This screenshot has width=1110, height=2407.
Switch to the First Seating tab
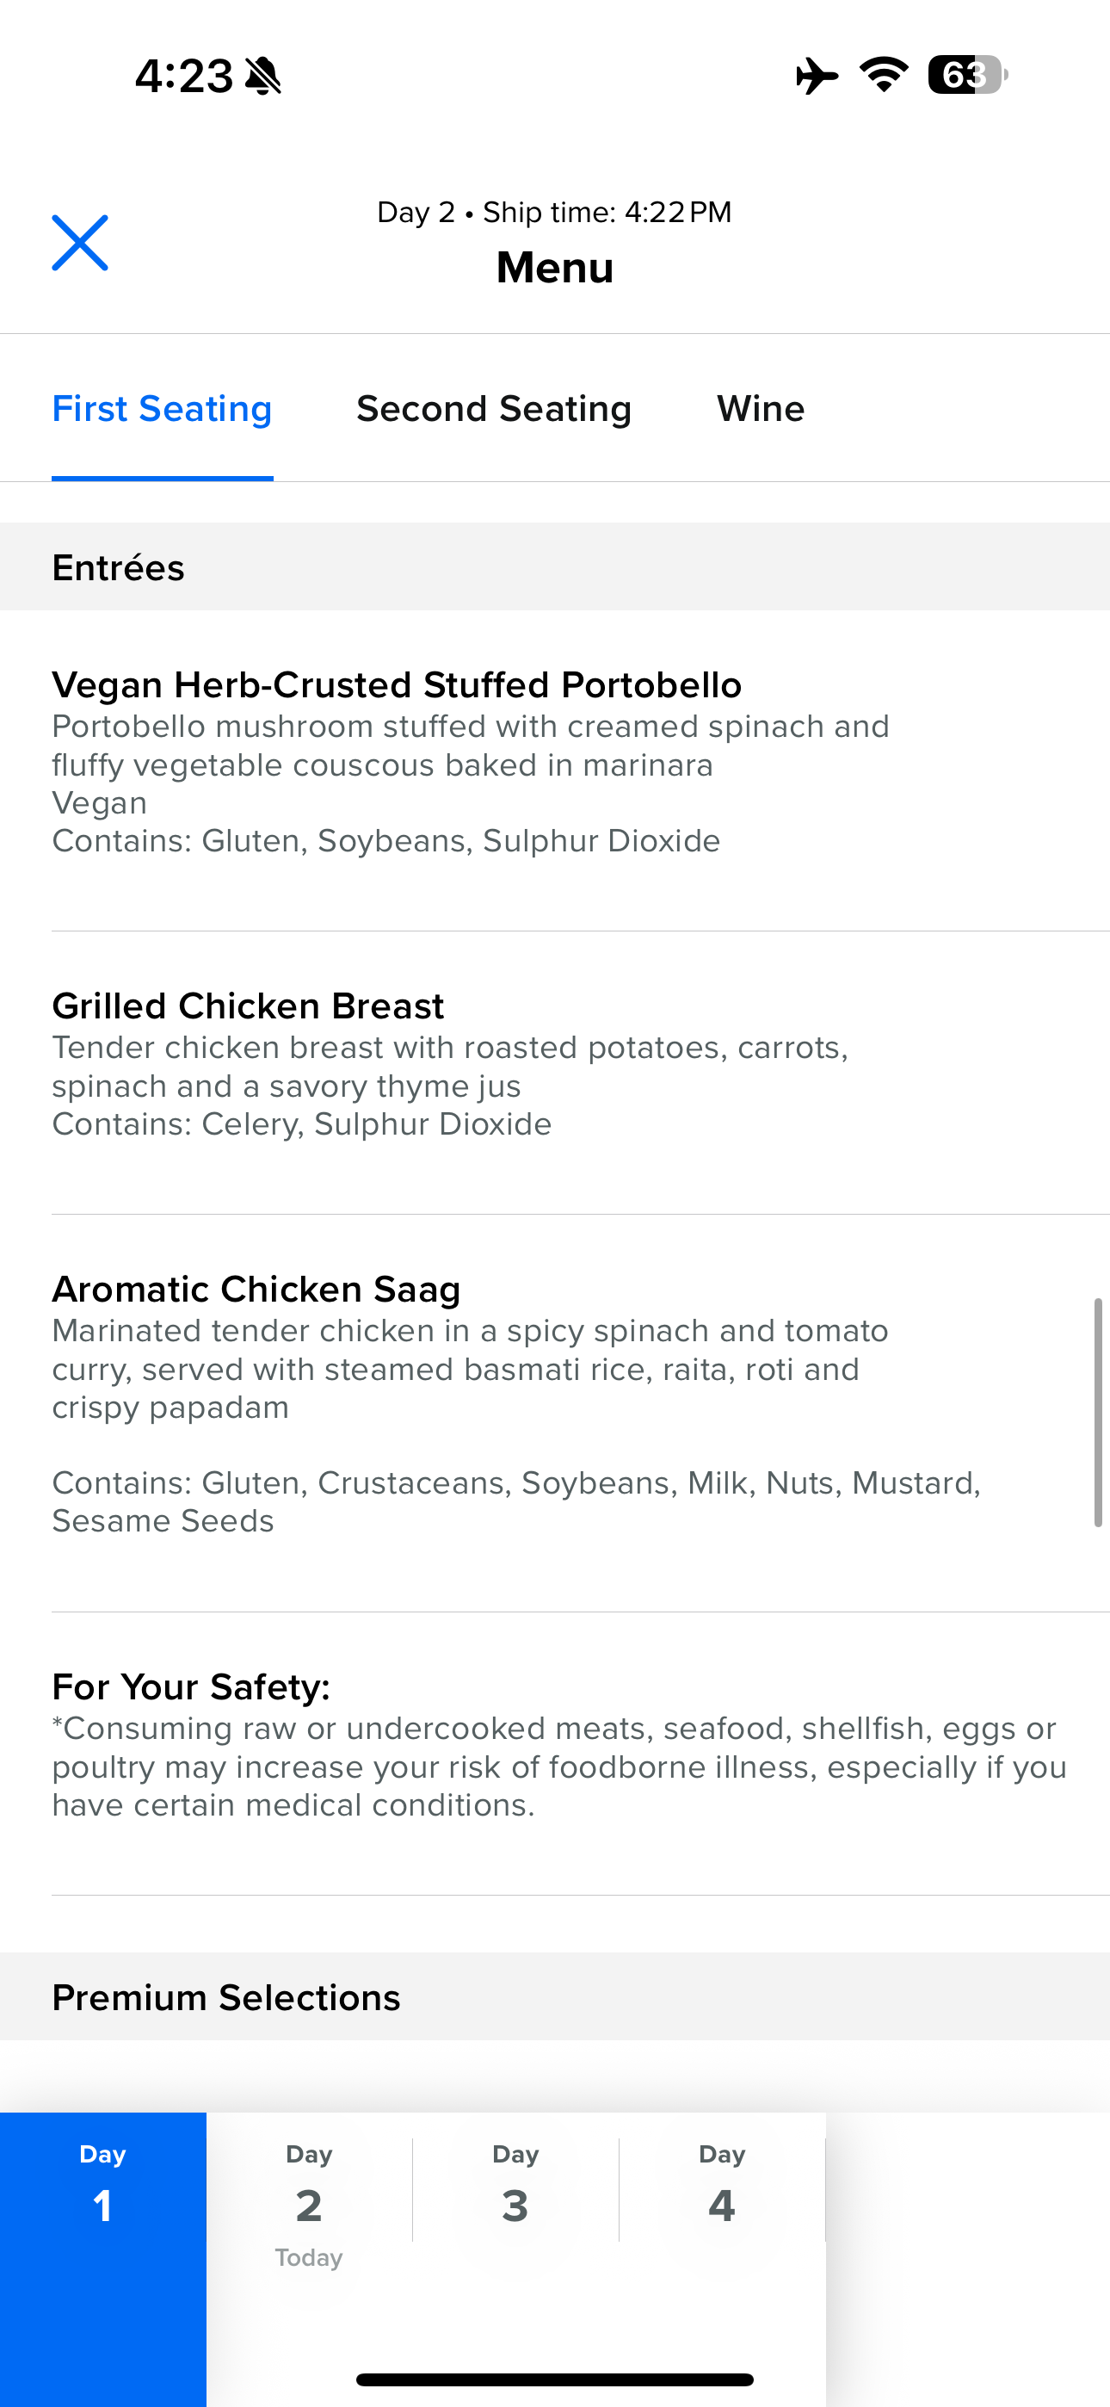point(162,409)
